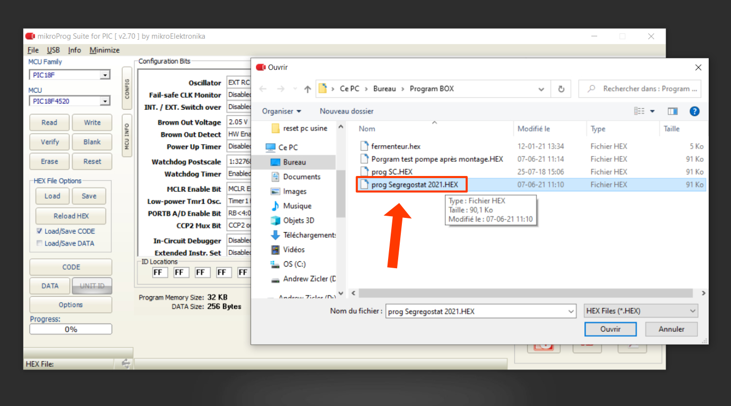Open the Info menu
This screenshot has width=731, height=406.
pyautogui.click(x=74, y=50)
